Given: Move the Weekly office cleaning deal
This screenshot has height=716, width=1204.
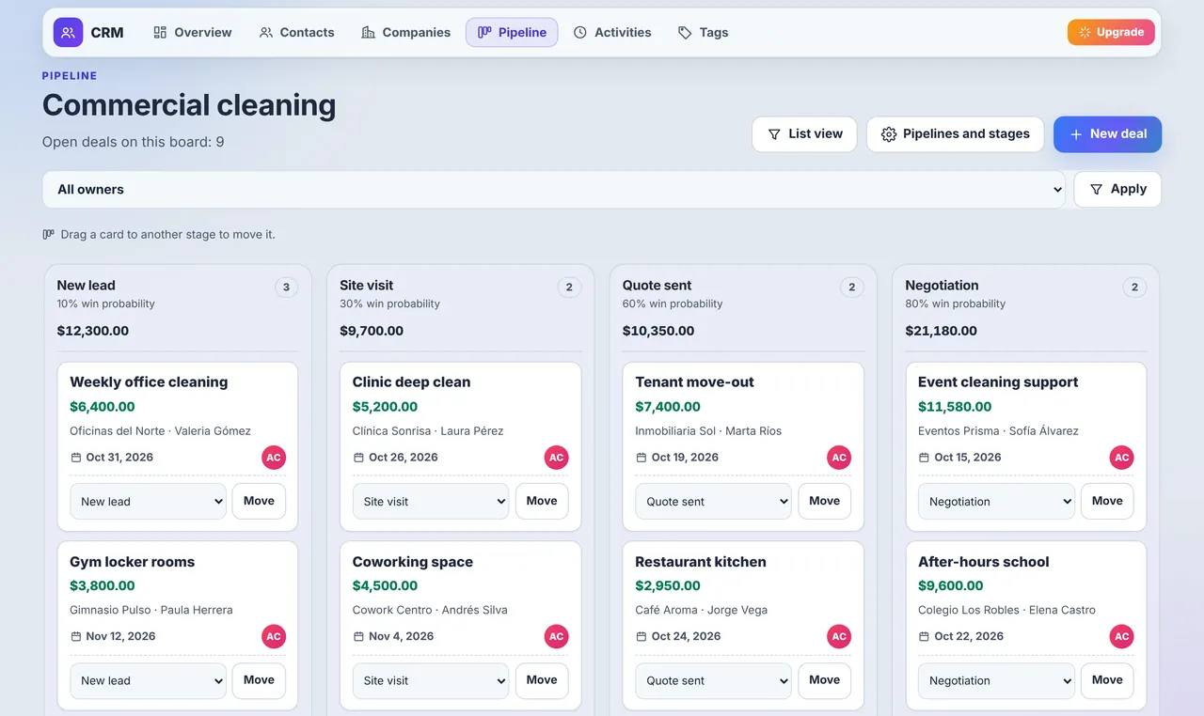Looking at the screenshot, I should [259, 501].
